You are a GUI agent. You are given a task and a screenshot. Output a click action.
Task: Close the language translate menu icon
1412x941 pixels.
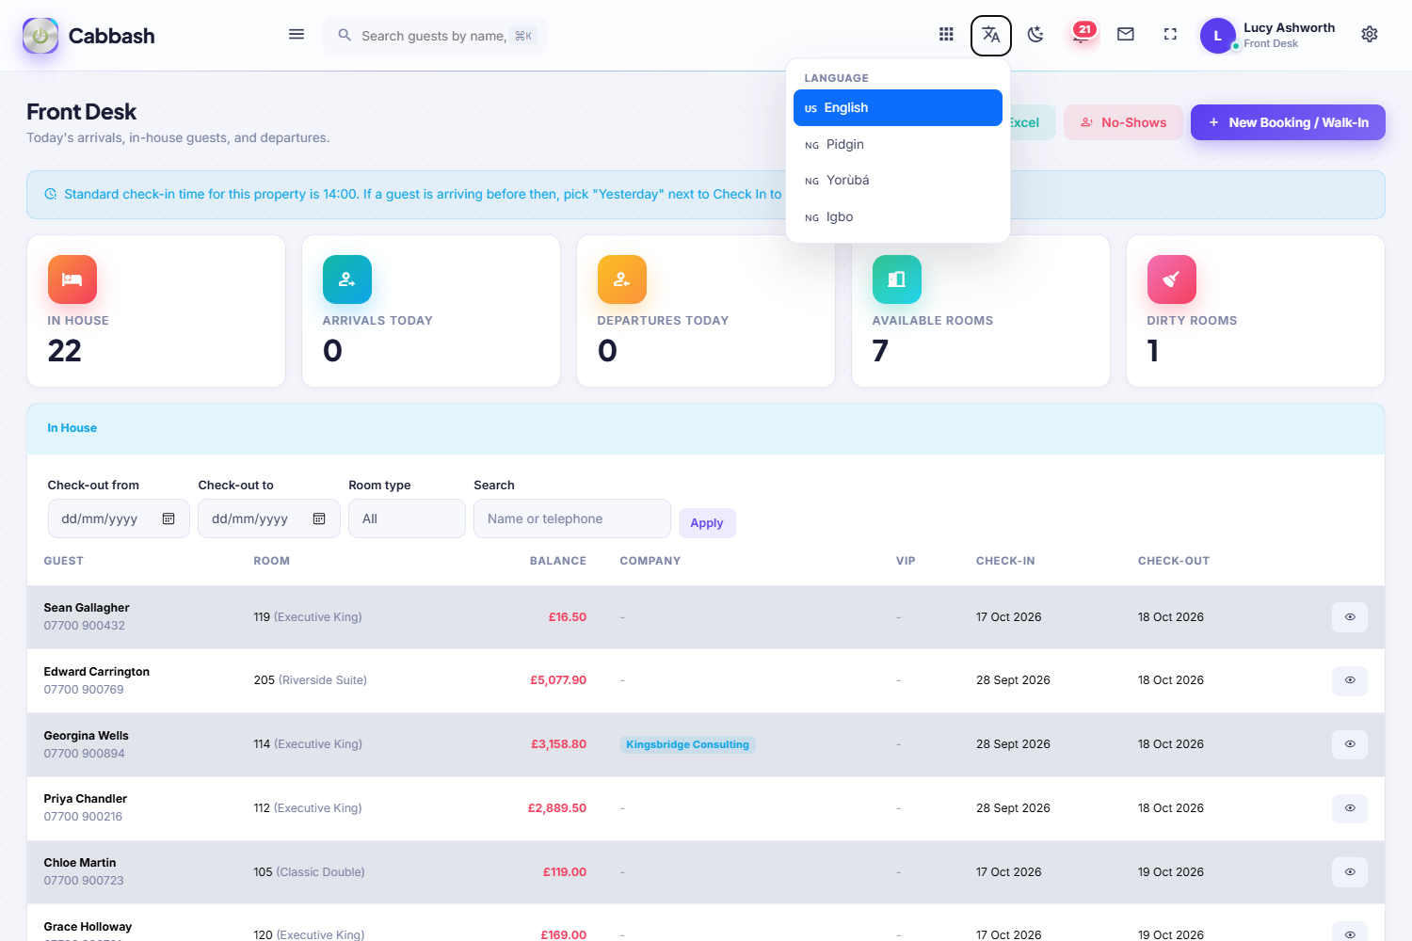tap(991, 36)
